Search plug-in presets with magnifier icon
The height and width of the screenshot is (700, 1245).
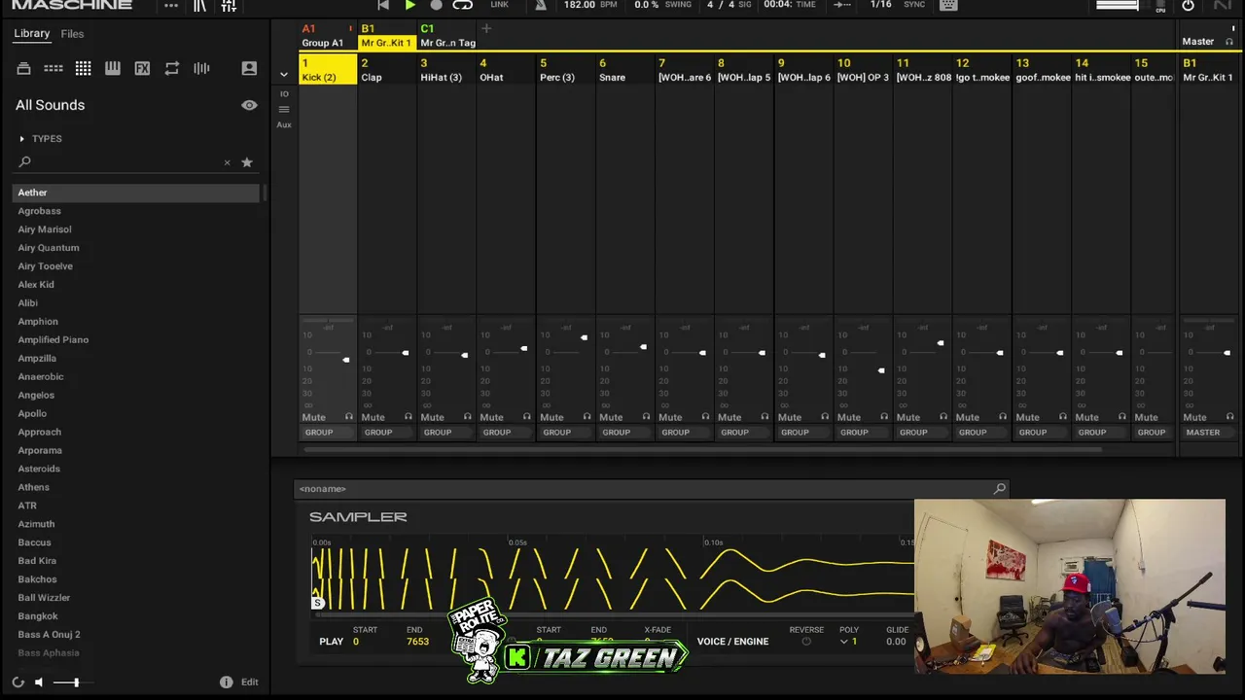pos(1000,489)
